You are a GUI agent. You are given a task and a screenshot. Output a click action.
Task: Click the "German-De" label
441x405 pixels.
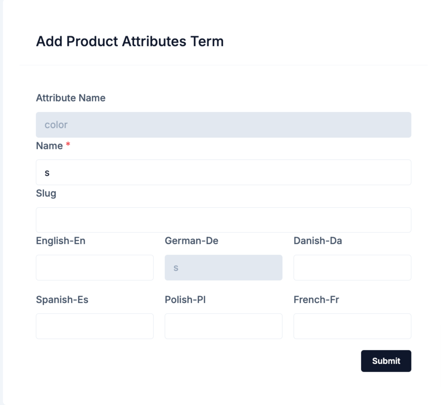[x=191, y=241]
